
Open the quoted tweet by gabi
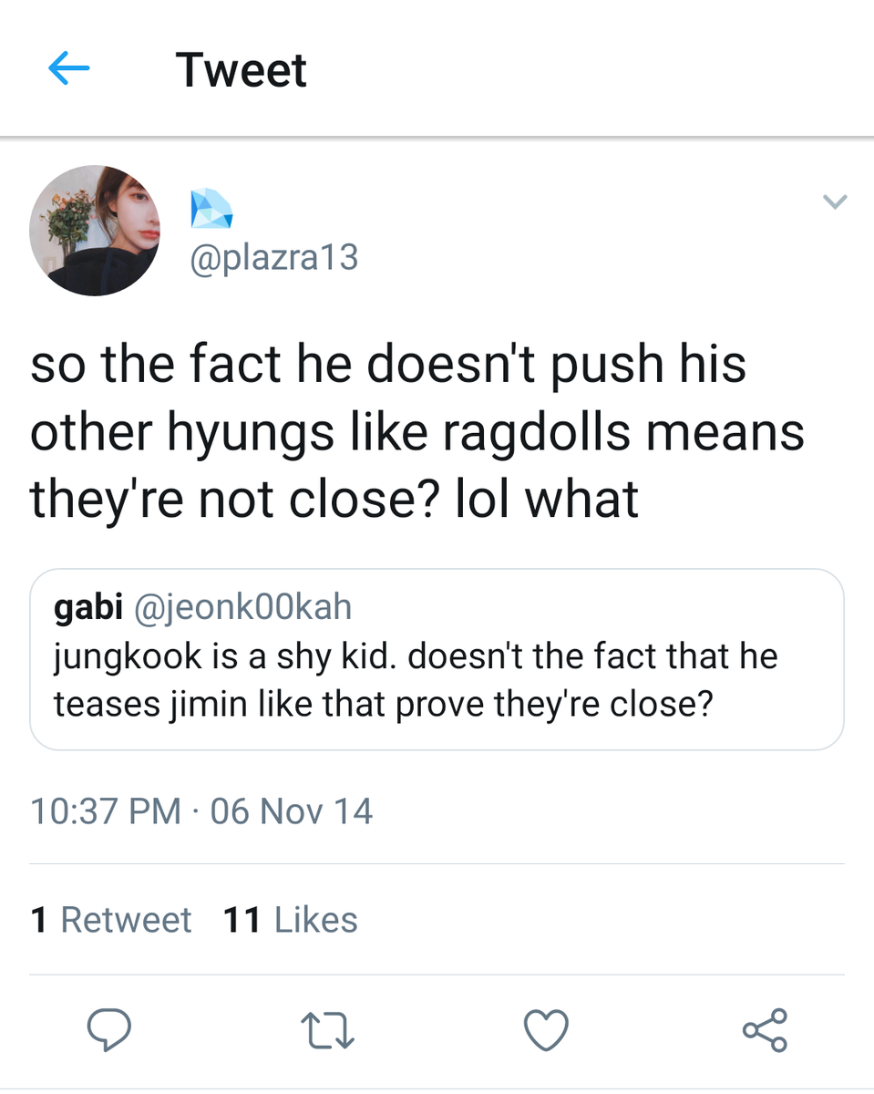click(x=437, y=659)
